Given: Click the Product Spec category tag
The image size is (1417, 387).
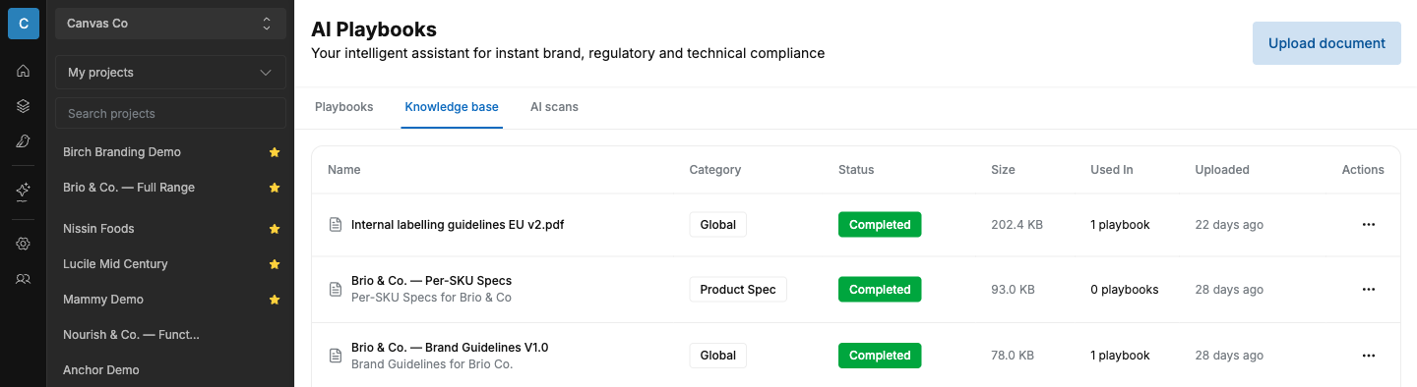Looking at the screenshot, I should click(x=738, y=290).
